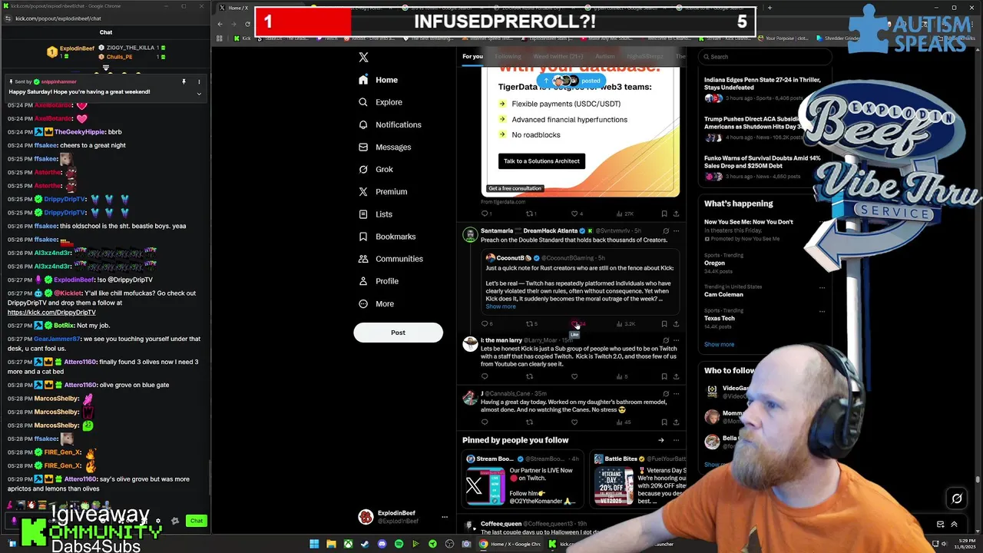Open the Explore page from the sidebar
The image size is (983, 553).
380,102
